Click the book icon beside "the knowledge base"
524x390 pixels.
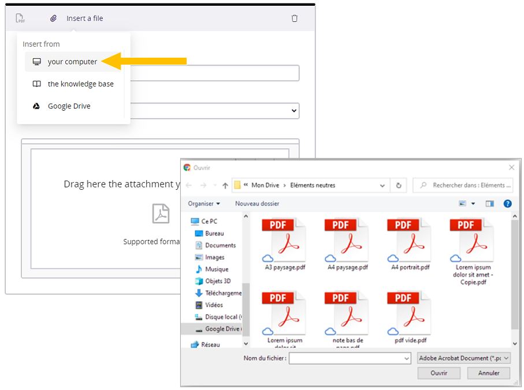coord(37,84)
